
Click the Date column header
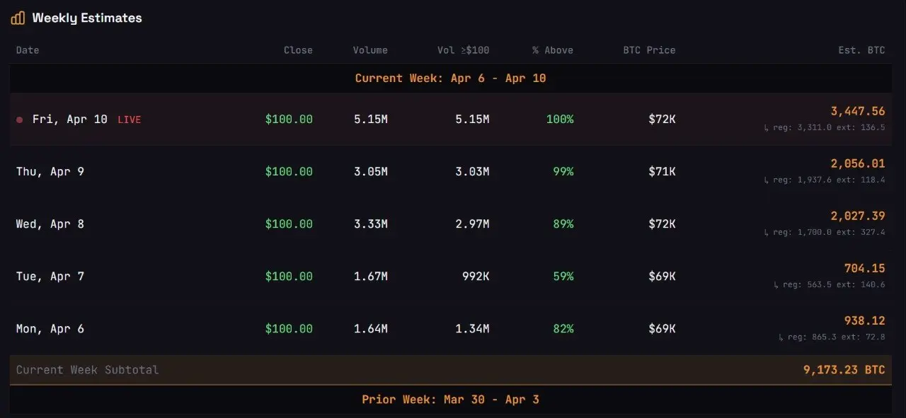tap(28, 50)
